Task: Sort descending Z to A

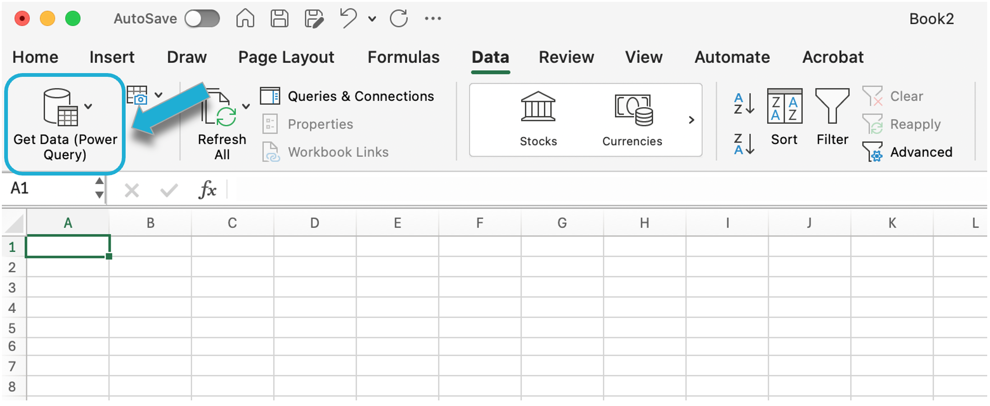Action: [744, 144]
